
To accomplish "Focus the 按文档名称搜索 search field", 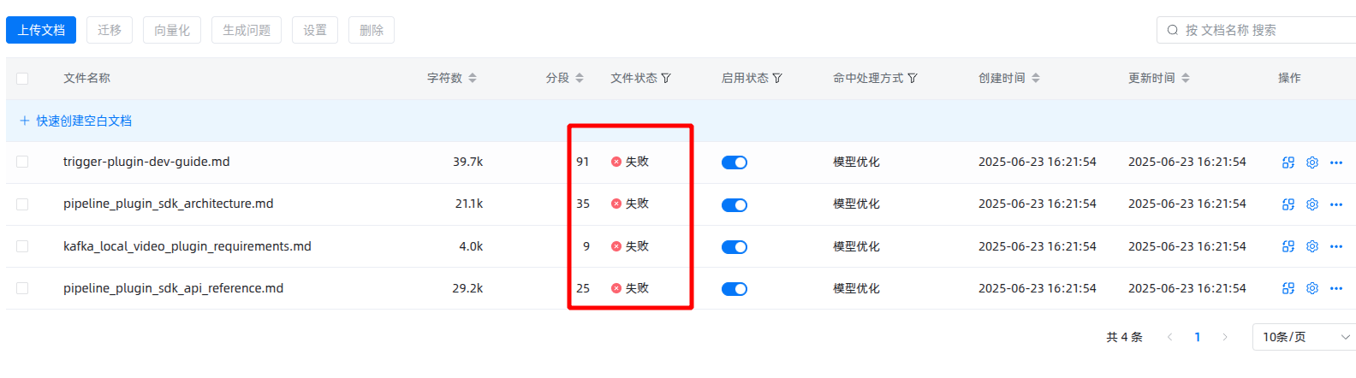I will coord(1258,30).
